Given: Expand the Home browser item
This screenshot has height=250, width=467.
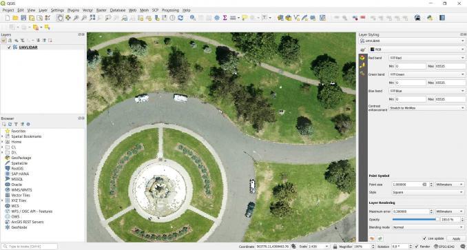Looking at the screenshot, I should click(2, 142).
